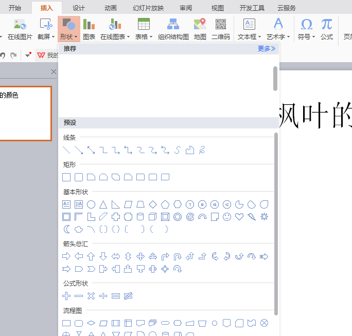
Task: Open the 云服务 tab
Action: (x=287, y=8)
